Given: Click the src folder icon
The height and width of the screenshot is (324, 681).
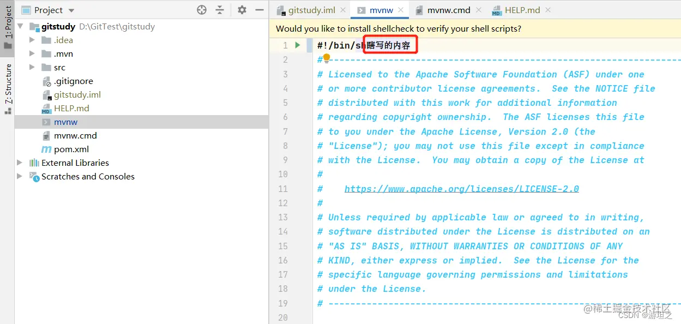Looking at the screenshot, I should pyautogui.click(x=46, y=67).
